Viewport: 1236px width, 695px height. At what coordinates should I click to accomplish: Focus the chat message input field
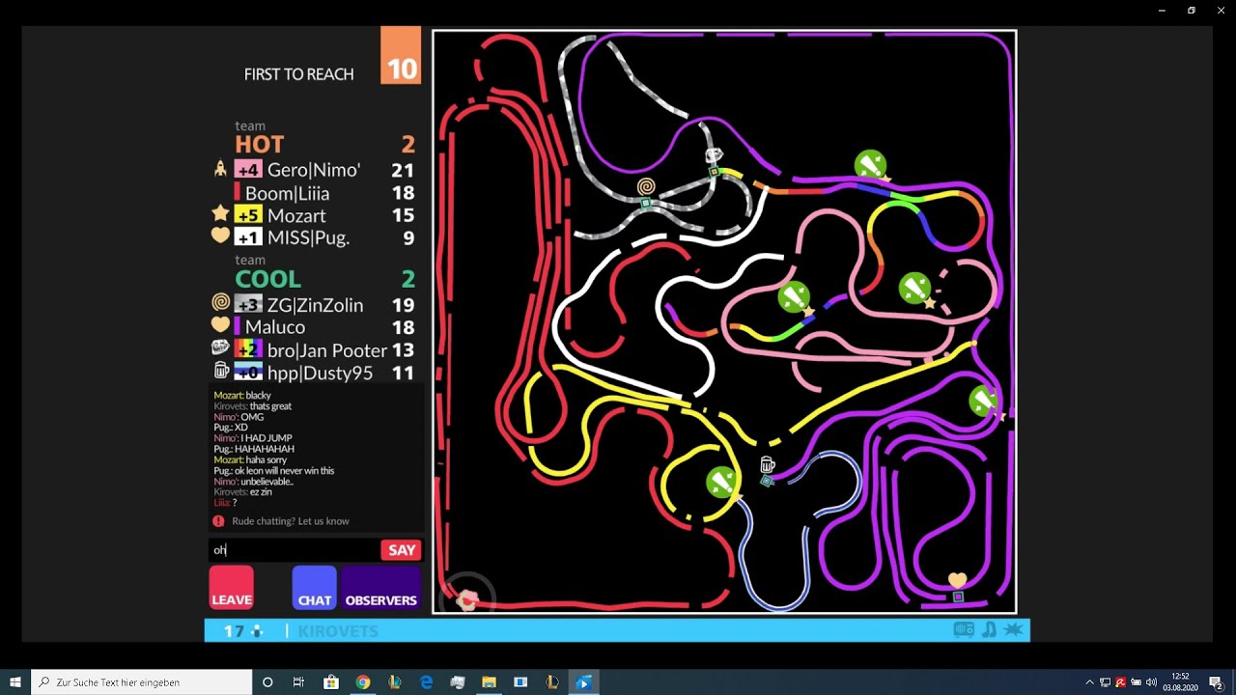pyautogui.click(x=295, y=550)
